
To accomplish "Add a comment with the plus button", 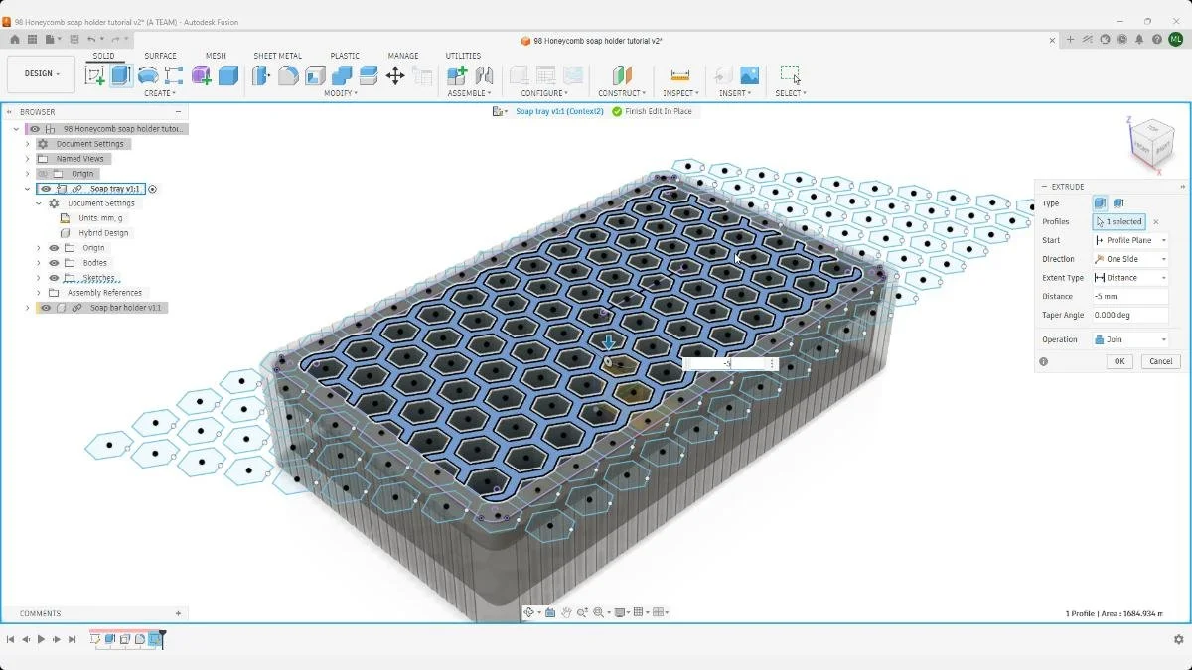I will (178, 613).
